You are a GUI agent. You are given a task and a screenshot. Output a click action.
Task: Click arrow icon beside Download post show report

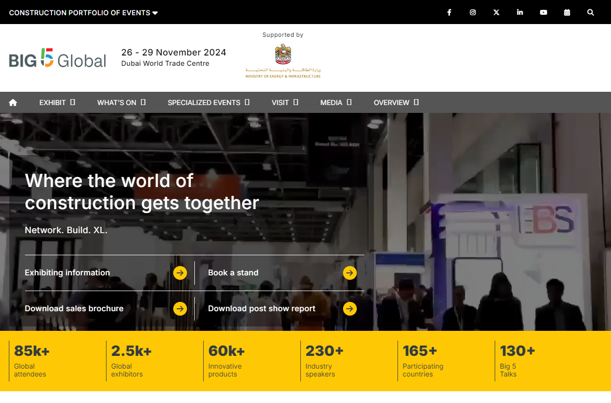tap(350, 308)
